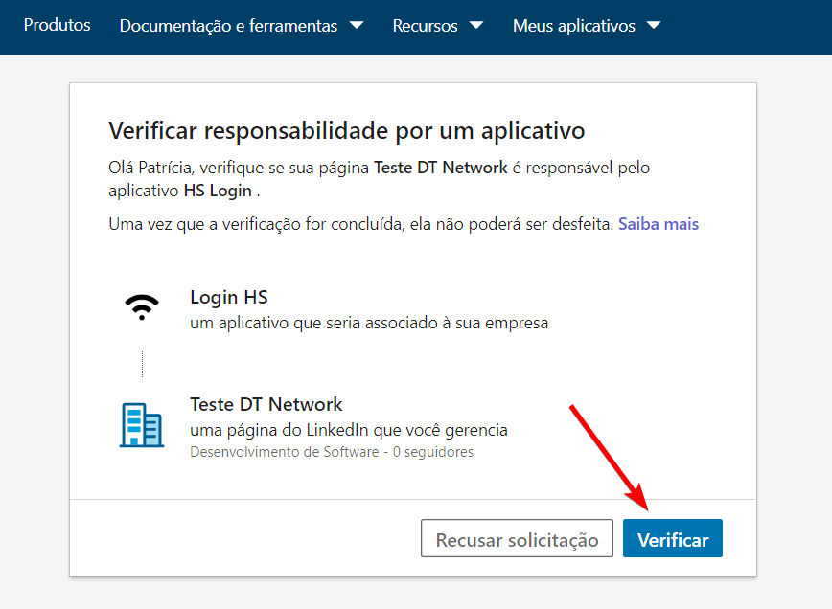Expand the Meus aplicativos dropdown arrow
The height and width of the screenshot is (609, 832).
[654, 25]
